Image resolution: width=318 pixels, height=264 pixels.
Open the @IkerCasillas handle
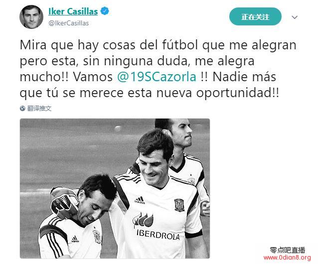(x=69, y=23)
